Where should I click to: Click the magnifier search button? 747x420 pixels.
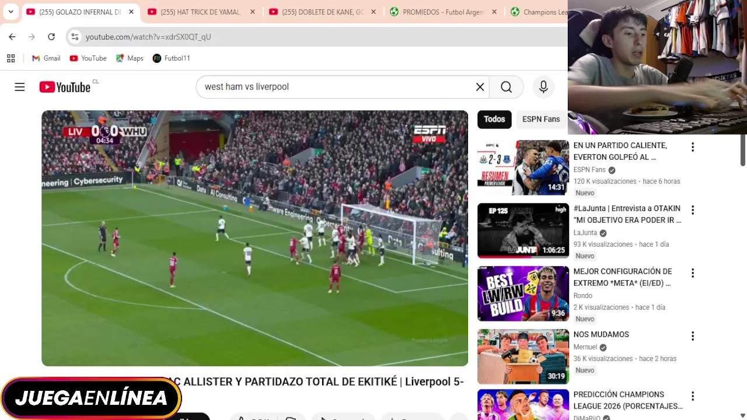pos(506,87)
